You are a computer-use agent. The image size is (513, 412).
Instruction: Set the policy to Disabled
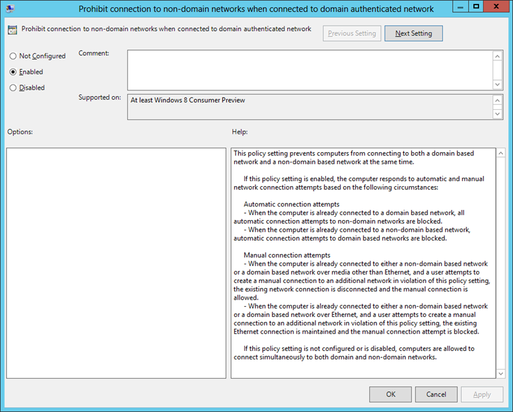point(13,88)
